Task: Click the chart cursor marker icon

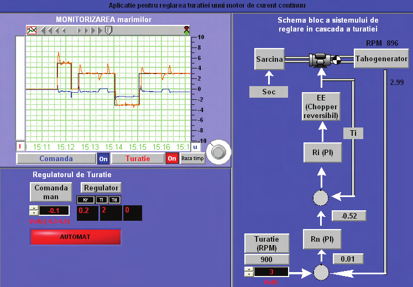Action: click(x=108, y=30)
